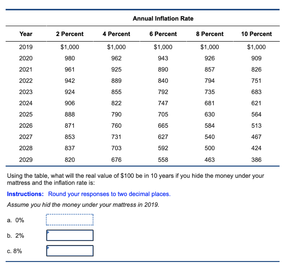Click the blue flag marker on answer b
The height and width of the screenshot is (269, 288).
click(x=48, y=232)
